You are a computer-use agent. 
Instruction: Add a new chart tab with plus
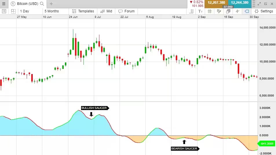51,4
